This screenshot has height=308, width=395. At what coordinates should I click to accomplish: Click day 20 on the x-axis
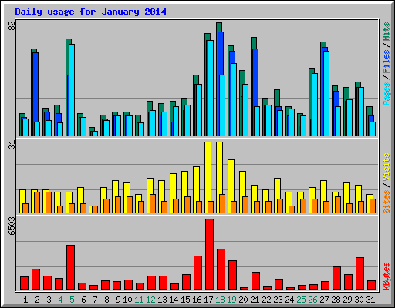point(244,300)
